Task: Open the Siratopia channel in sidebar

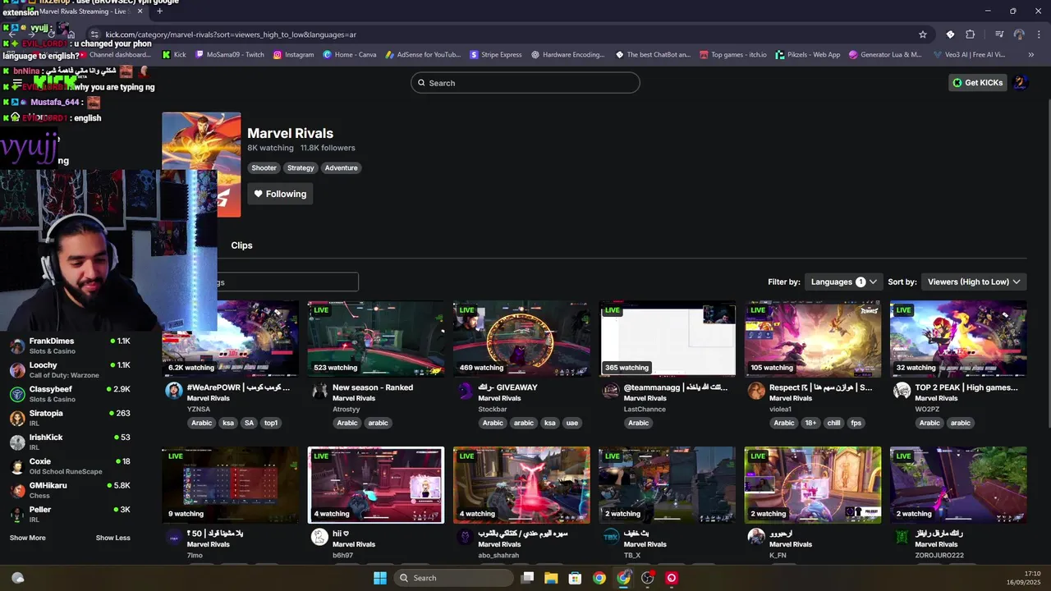Action: click(x=70, y=418)
